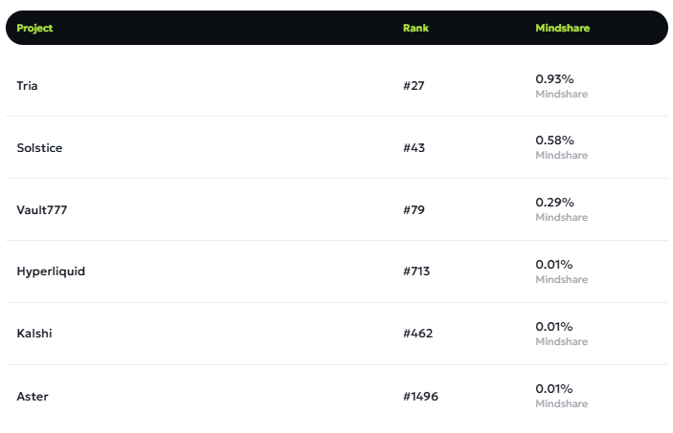Open the Hyperliquid project
Image resolution: width=673 pixels, height=433 pixels.
51,271
